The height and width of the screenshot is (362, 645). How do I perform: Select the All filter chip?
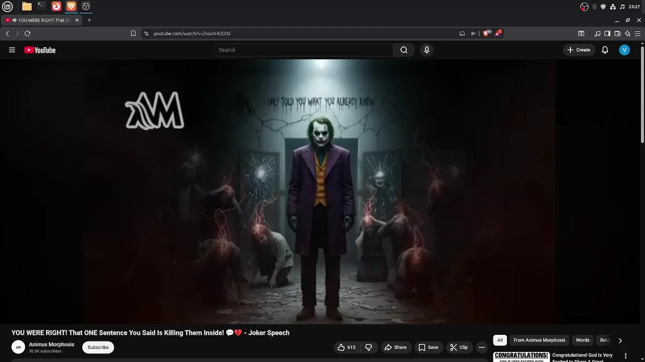(500, 340)
